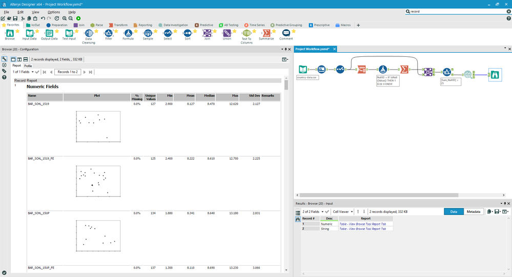Screen dimensions: 512x277
Task: Click the Filter node on canvas
Action: (x=447, y=72)
